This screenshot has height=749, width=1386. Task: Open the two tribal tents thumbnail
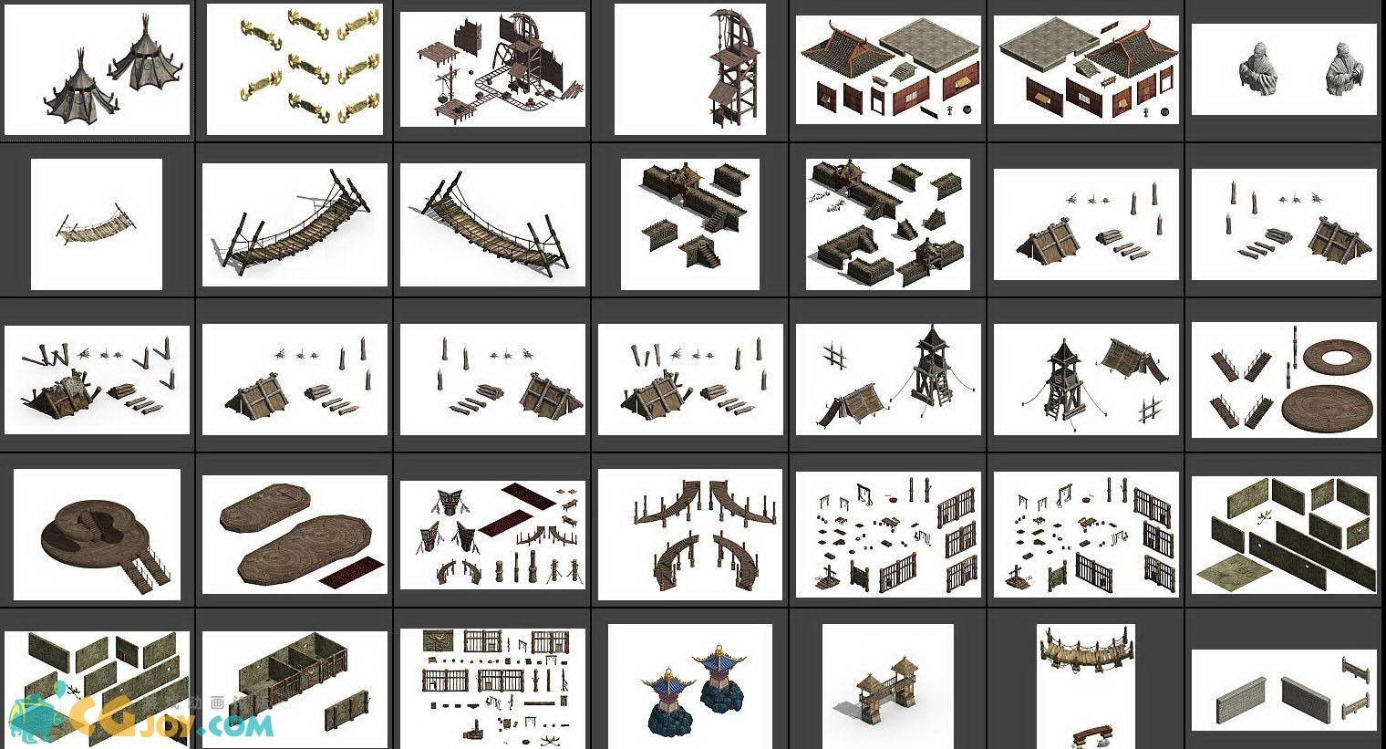point(97,70)
